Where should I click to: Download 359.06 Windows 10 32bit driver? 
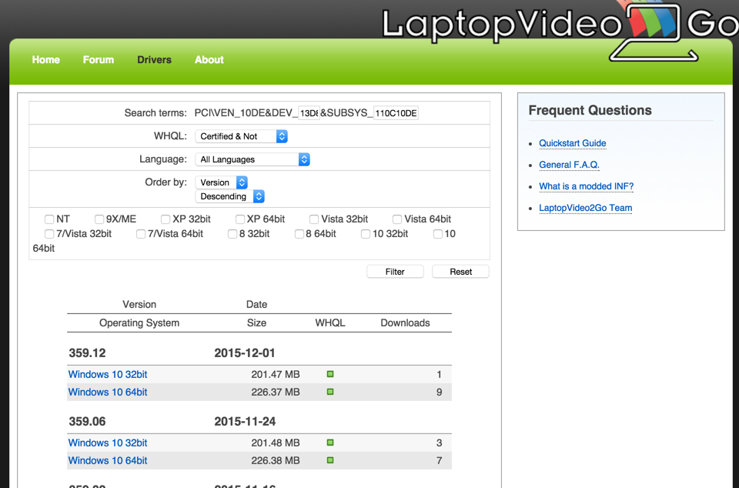108,443
